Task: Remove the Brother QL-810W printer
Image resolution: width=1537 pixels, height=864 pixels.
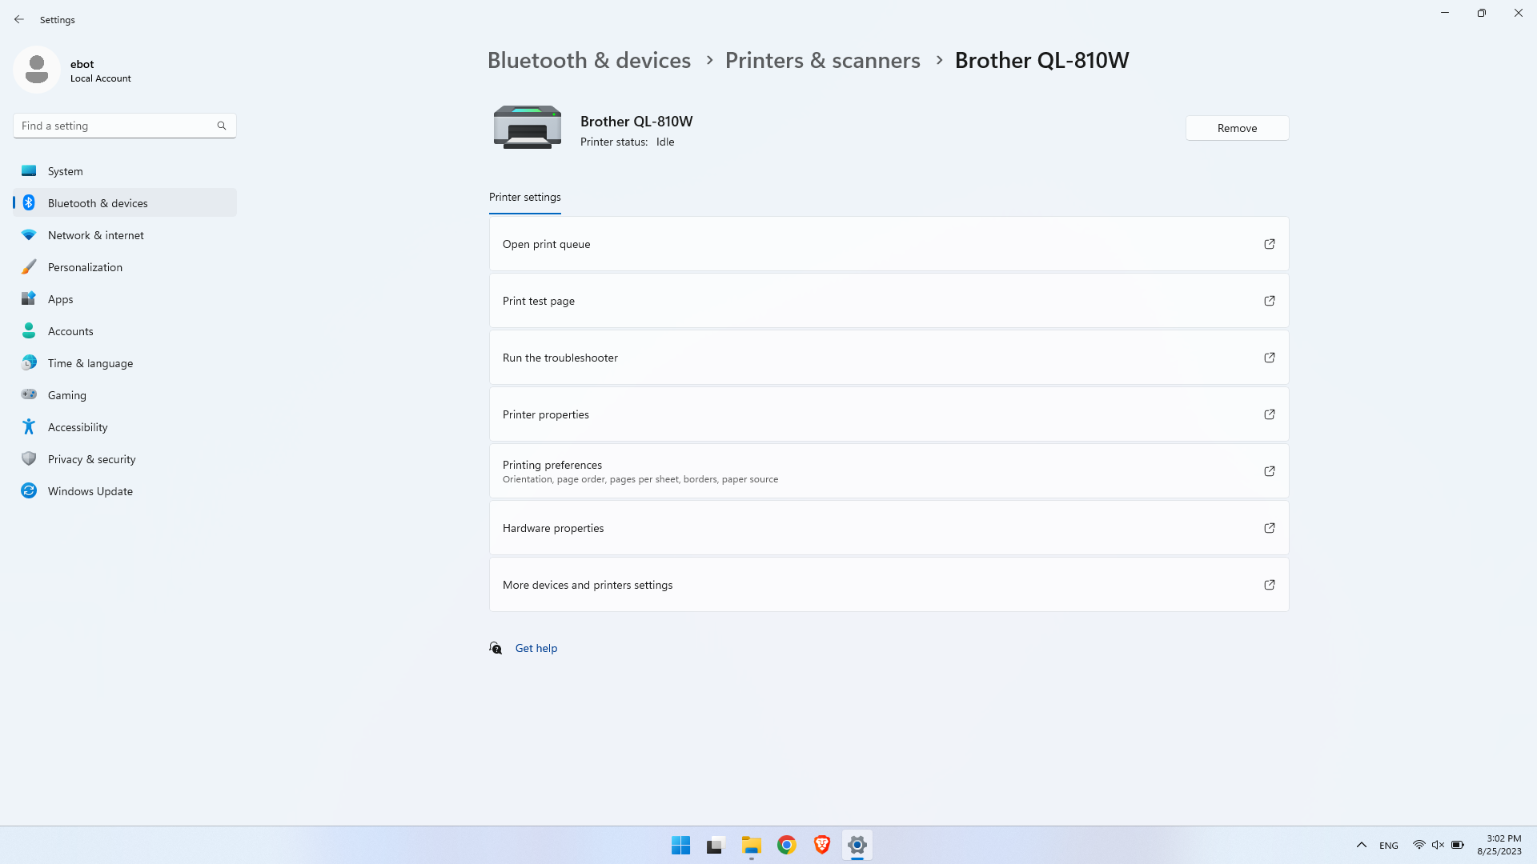Action: tap(1237, 128)
